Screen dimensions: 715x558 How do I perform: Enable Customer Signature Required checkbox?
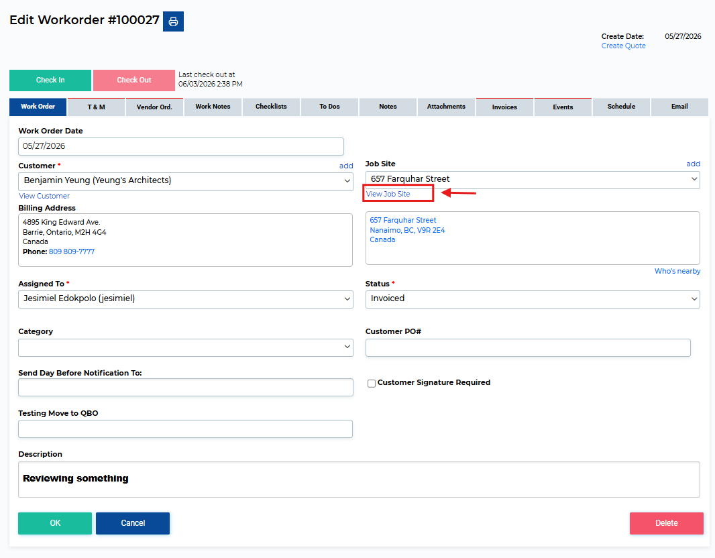[372, 384]
